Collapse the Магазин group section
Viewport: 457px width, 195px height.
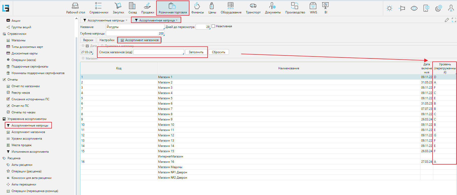[83, 58]
